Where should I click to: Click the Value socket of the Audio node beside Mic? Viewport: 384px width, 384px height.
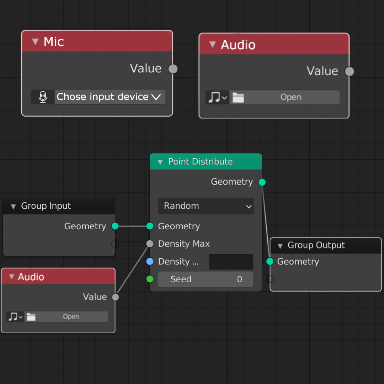pyautogui.click(x=349, y=71)
